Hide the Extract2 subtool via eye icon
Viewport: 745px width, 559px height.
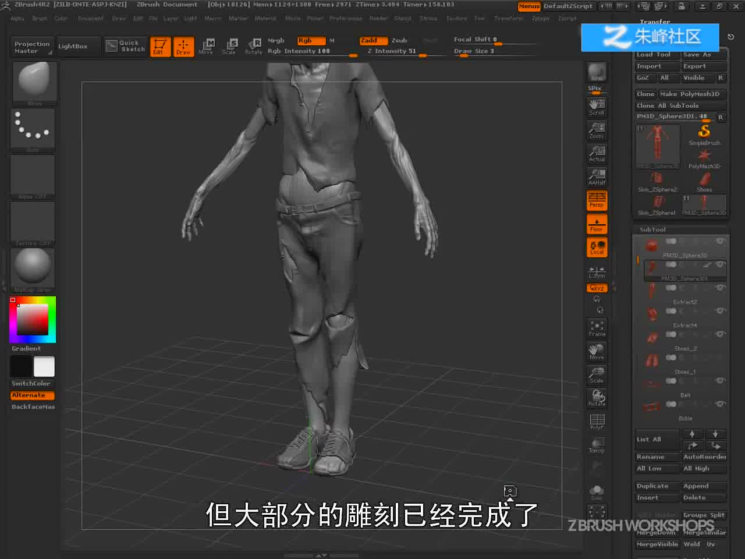[721, 287]
